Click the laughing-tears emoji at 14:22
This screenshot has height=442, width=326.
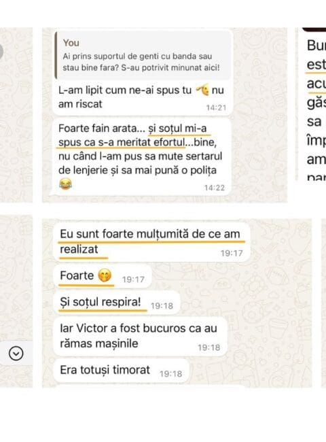coord(66,184)
